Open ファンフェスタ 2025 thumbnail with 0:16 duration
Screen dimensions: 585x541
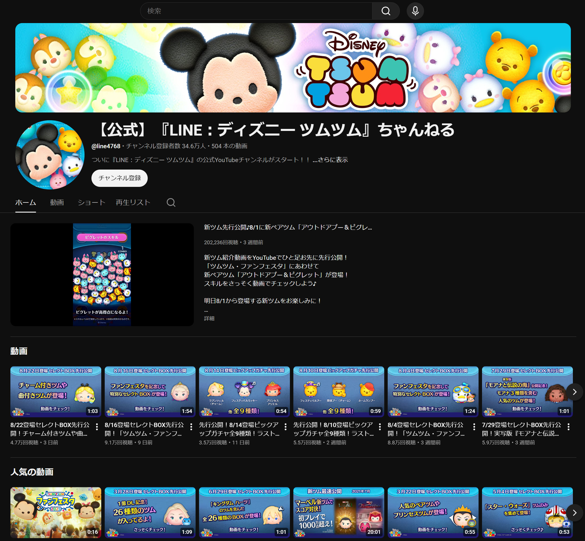point(56,513)
